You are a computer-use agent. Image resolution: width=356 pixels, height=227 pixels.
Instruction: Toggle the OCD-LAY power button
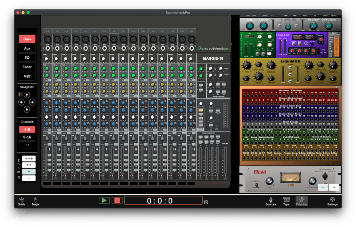point(294,44)
